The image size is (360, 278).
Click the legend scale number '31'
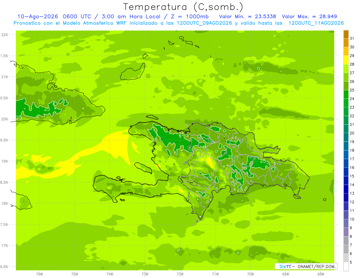[x=352, y=38]
